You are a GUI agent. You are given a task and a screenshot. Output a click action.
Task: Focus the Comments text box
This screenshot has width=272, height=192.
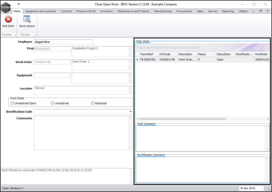coord(83,133)
